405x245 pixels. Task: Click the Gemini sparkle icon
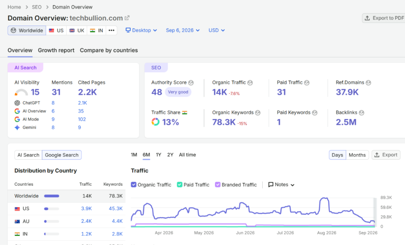coord(17,127)
